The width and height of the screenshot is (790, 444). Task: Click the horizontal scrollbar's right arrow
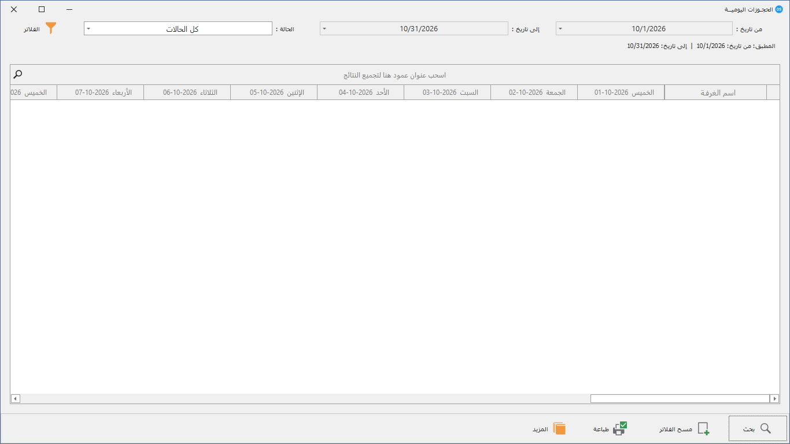coord(774,399)
